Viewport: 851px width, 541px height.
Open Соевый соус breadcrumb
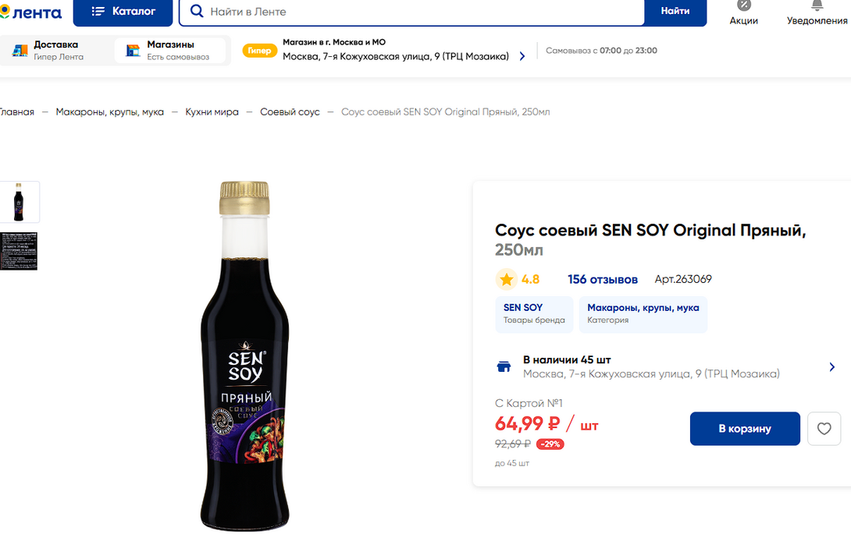coord(290,112)
